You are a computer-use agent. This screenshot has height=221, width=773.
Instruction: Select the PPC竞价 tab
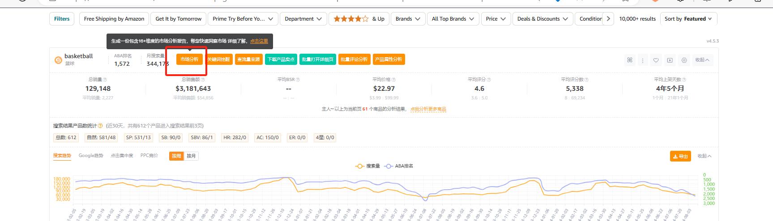[149, 156]
